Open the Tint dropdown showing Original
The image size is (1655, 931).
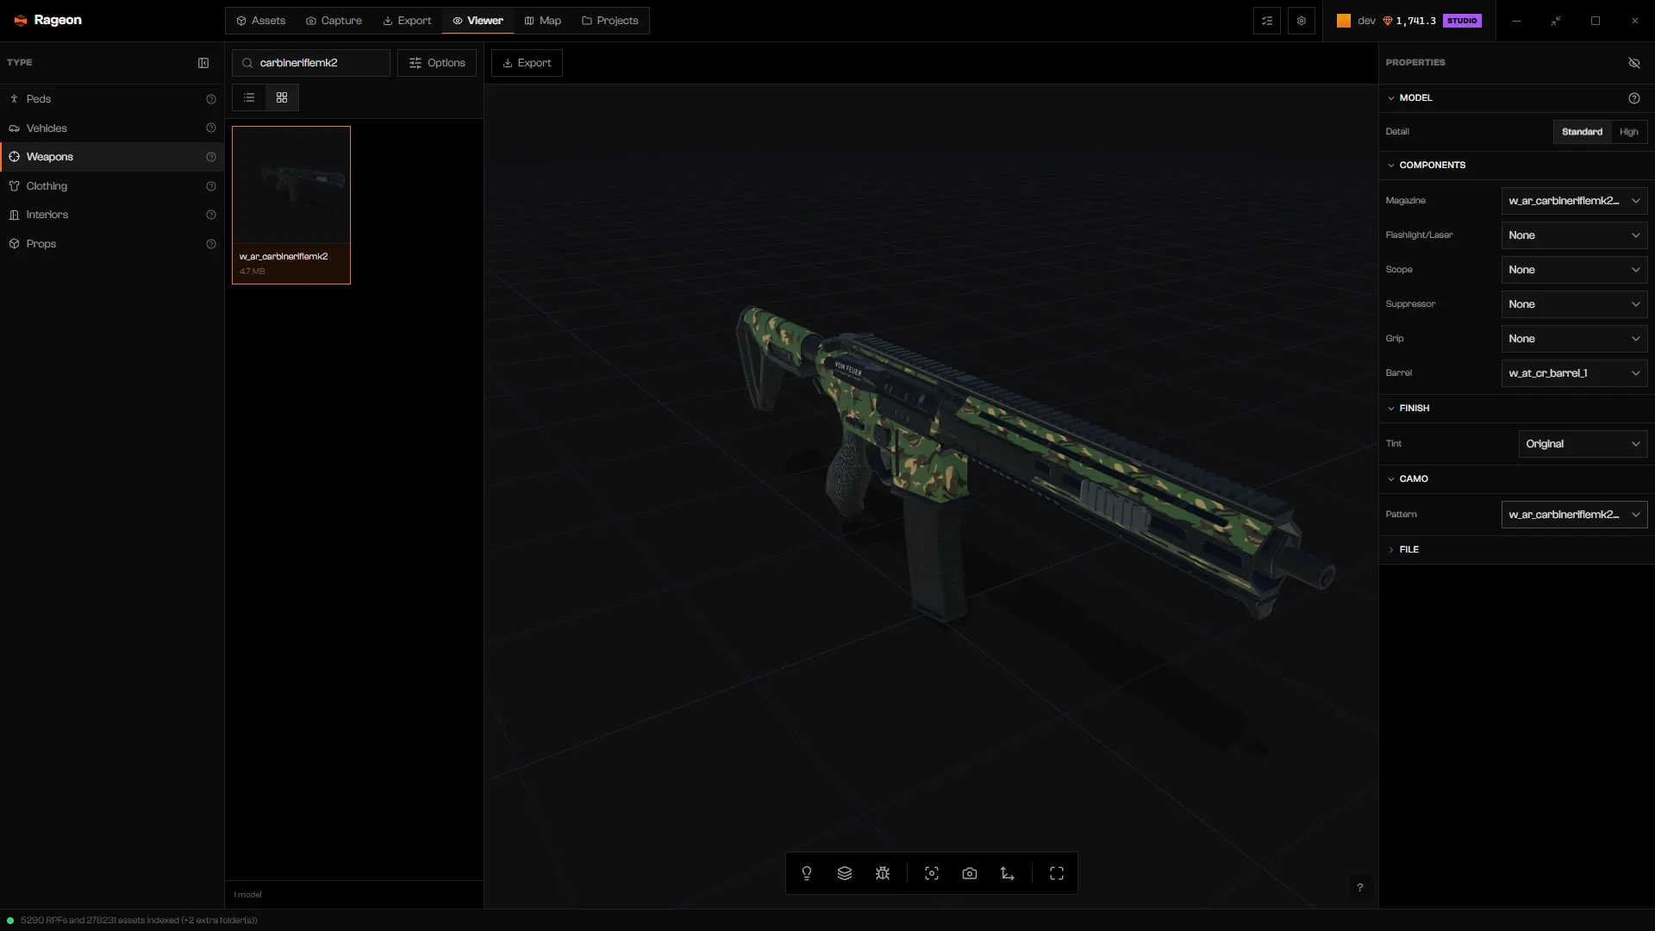coord(1583,444)
